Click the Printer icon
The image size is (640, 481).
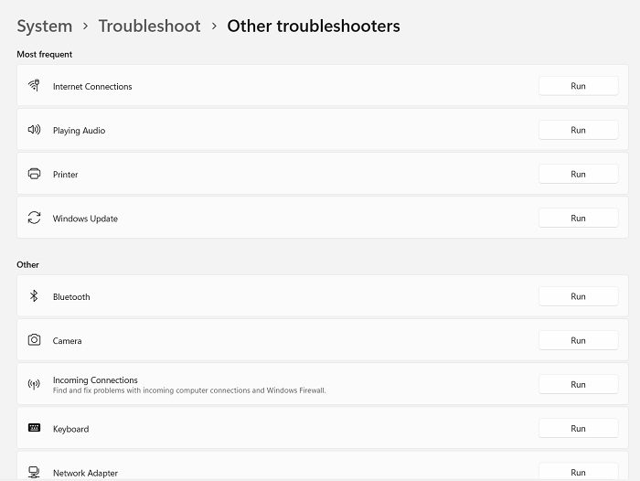pos(34,174)
